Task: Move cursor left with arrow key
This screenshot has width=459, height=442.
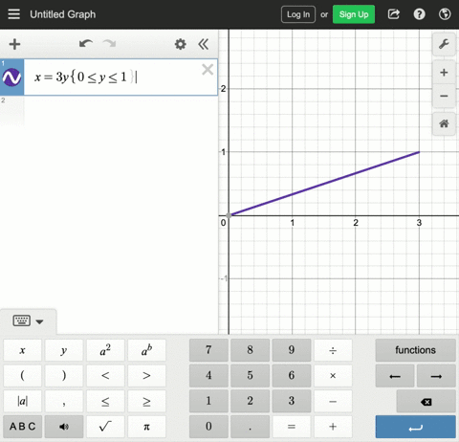Action: [x=395, y=376]
